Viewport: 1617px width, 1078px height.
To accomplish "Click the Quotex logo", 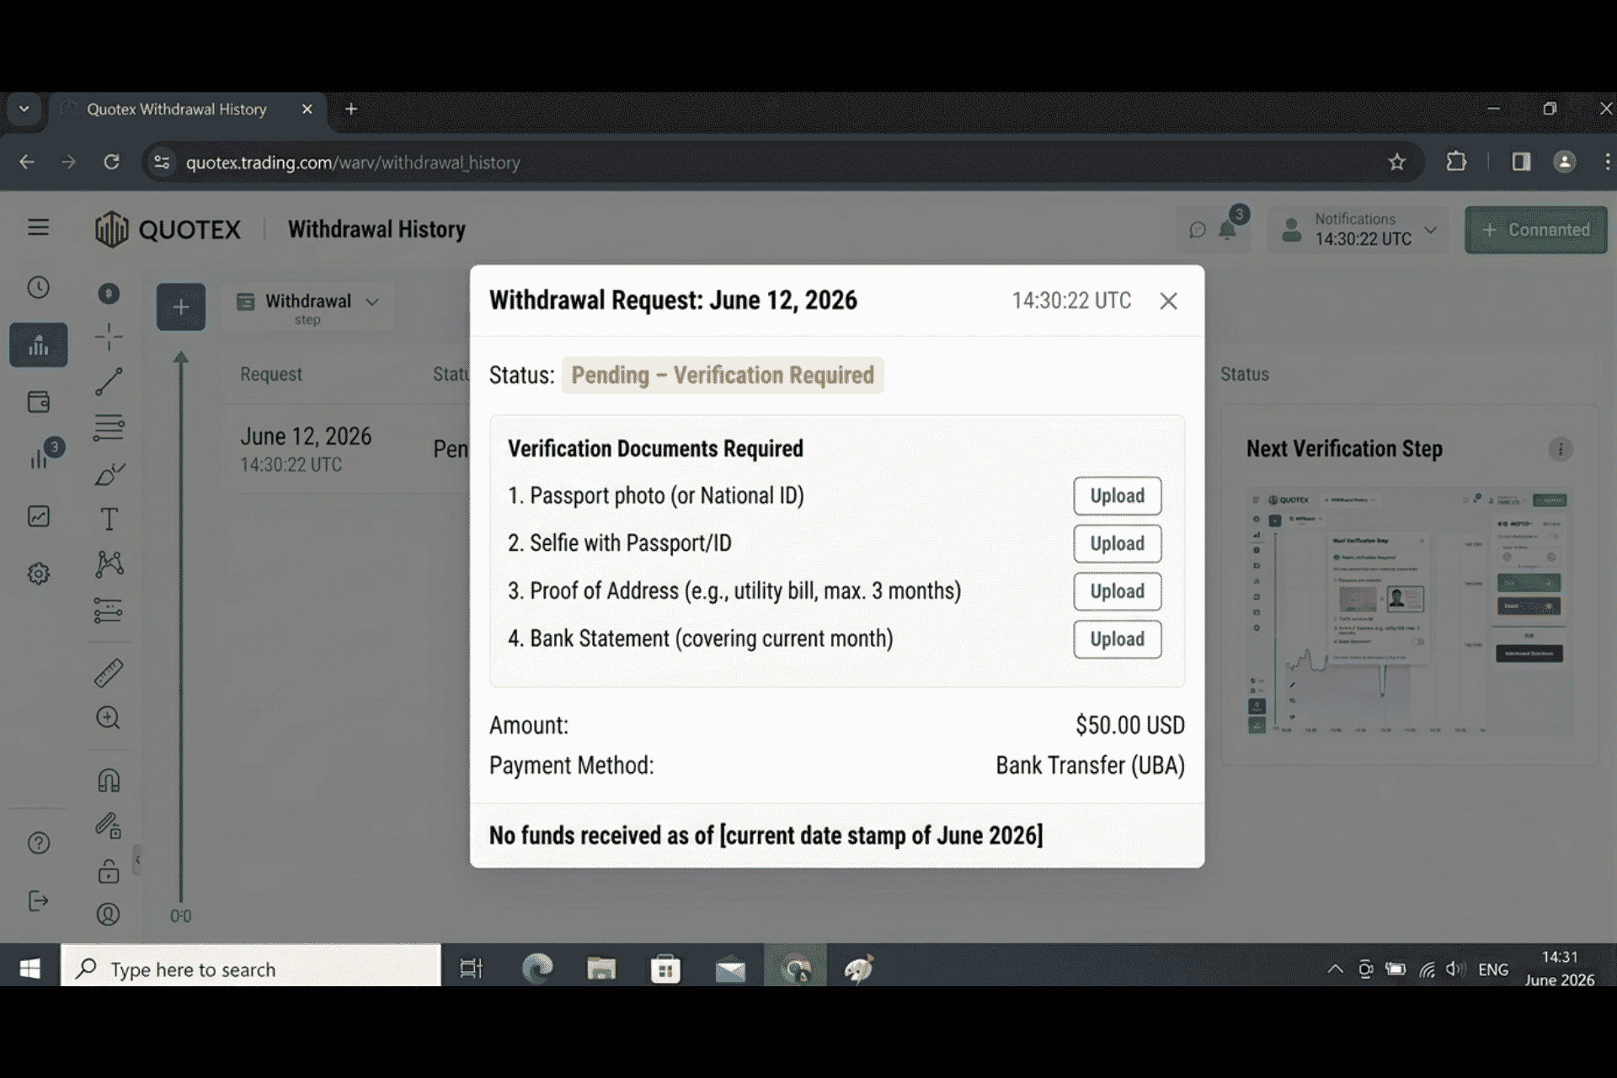I will click(x=168, y=229).
